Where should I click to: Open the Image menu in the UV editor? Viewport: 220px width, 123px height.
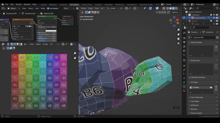coord(45,44)
